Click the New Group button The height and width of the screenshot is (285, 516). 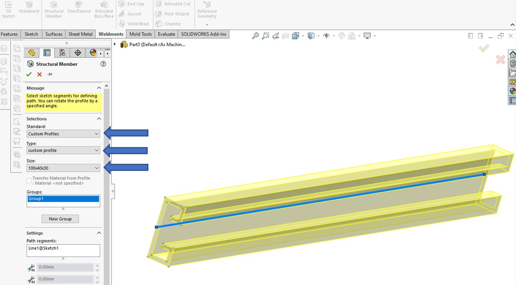[x=60, y=219]
